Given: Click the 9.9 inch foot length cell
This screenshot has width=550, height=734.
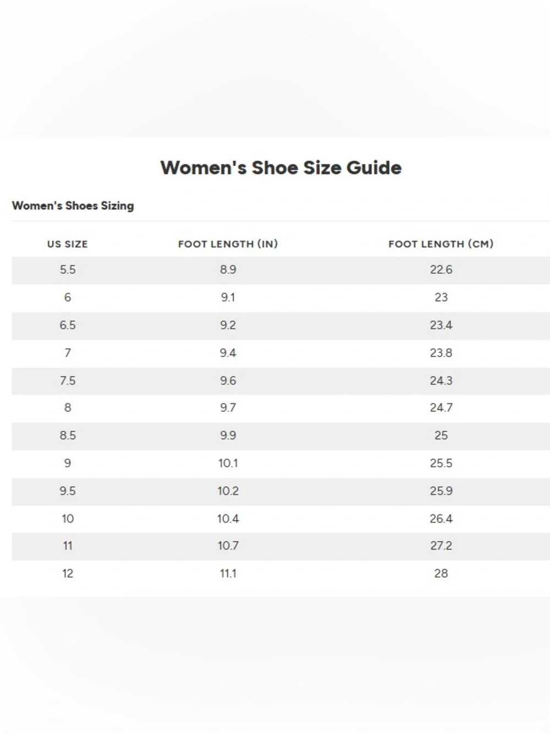Looking at the screenshot, I should click(228, 435).
